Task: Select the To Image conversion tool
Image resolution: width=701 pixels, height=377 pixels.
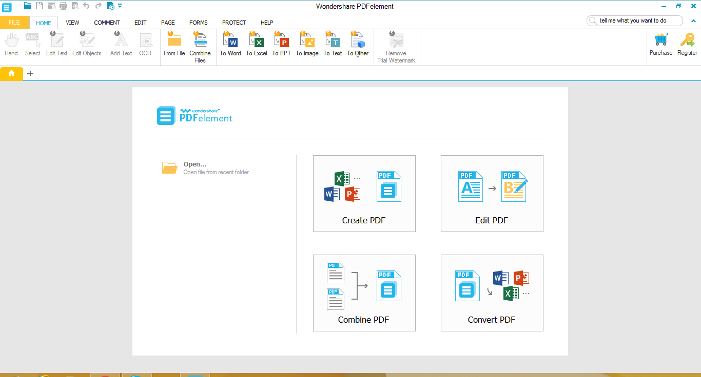Action: tap(307, 41)
